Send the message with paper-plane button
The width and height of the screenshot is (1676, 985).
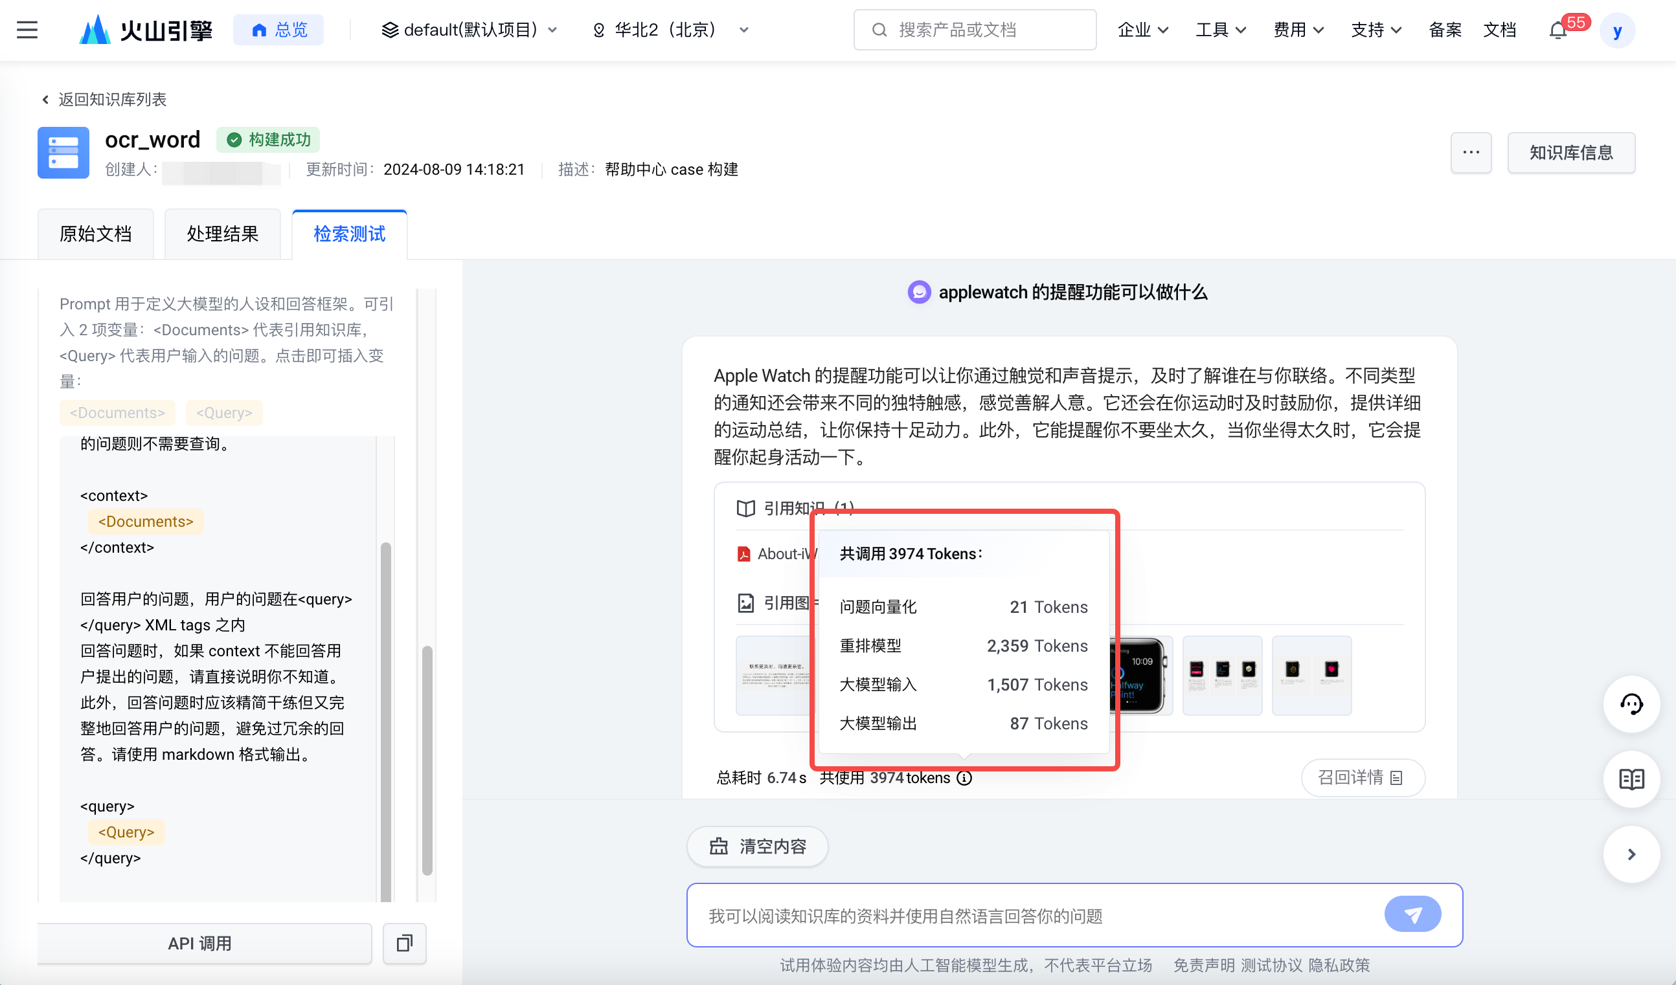pos(1412,915)
